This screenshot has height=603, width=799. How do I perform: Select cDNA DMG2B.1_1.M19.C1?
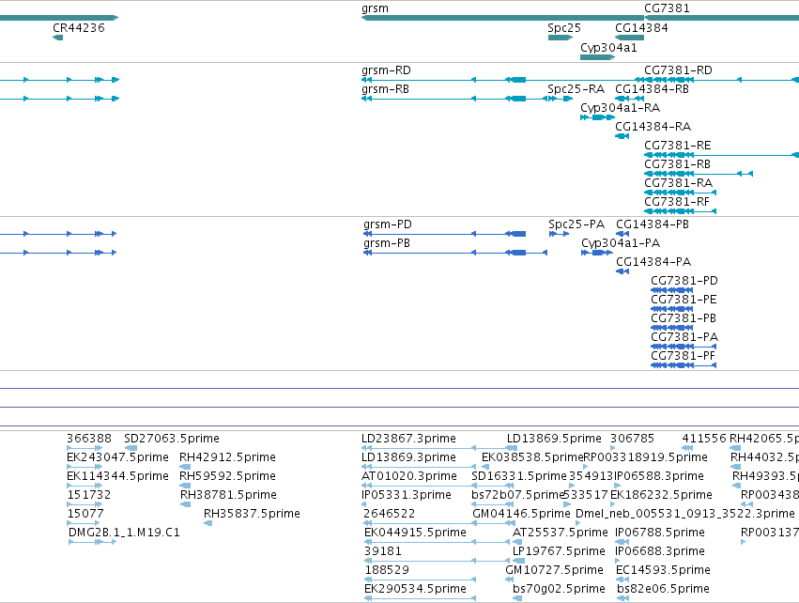point(124,533)
